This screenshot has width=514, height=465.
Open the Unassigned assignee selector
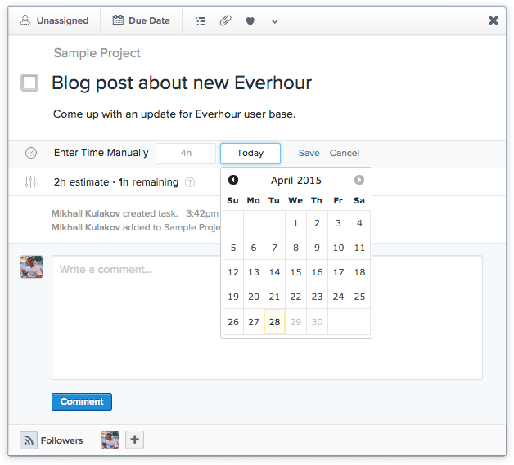point(54,20)
